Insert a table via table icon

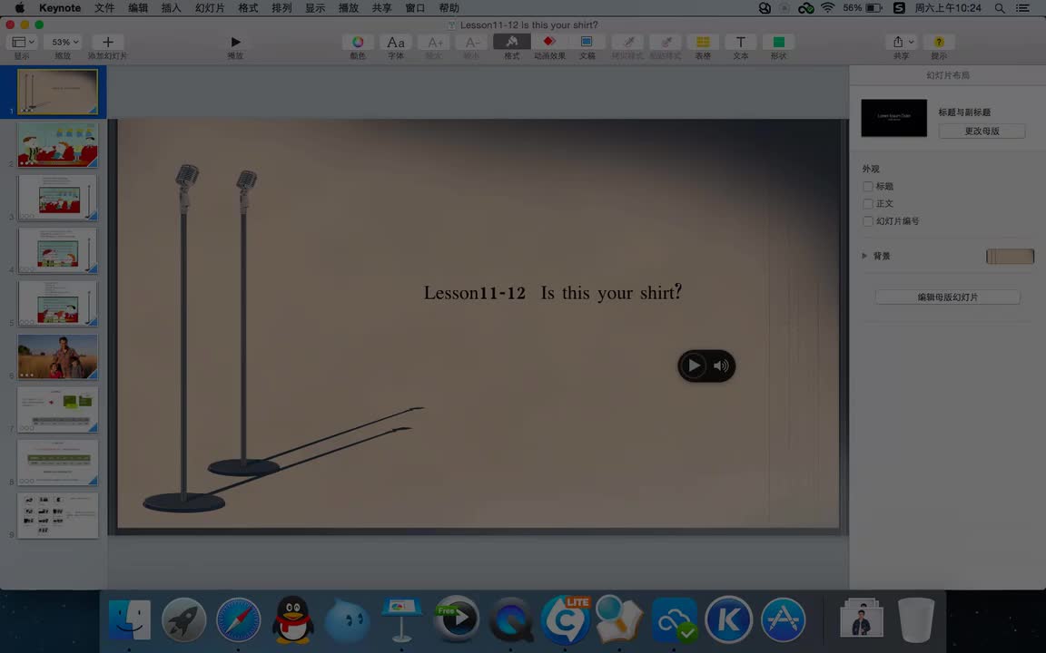pyautogui.click(x=703, y=42)
